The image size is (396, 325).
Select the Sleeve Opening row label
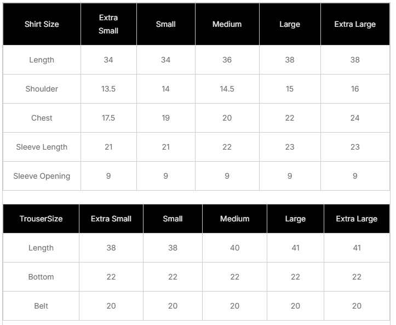(x=42, y=176)
